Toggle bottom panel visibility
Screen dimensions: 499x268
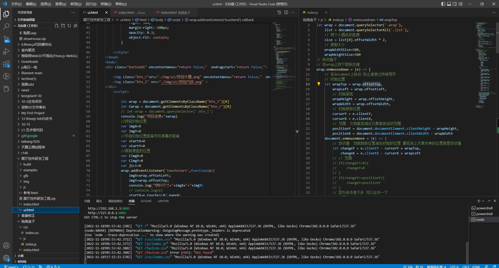449,4
